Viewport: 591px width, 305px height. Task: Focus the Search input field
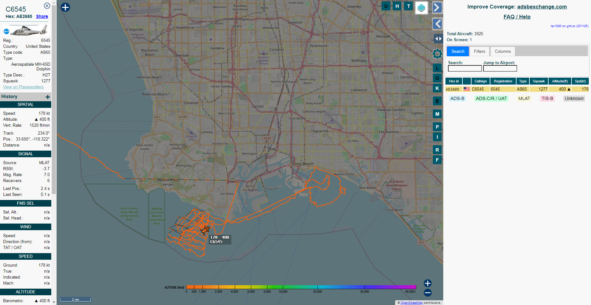[x=465, y=68]
